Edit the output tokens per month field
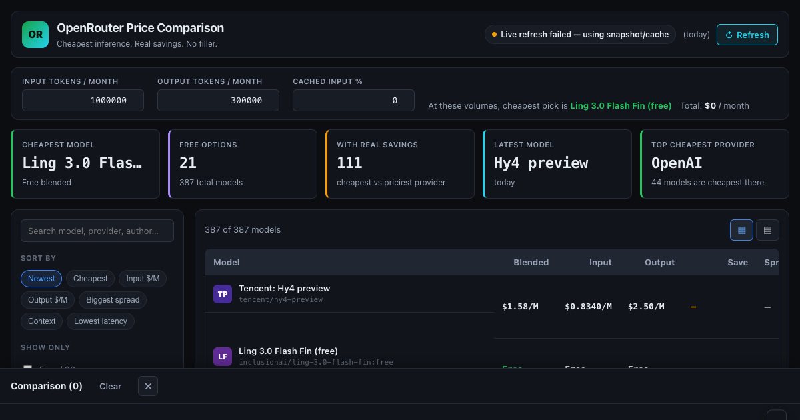 pyautogui.click(x=218, y=100)
